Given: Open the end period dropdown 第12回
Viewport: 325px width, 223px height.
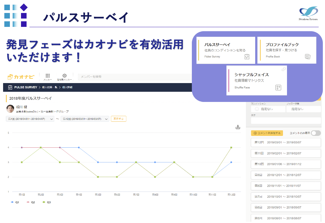Looking at the screenshot, I should [85, 119].
